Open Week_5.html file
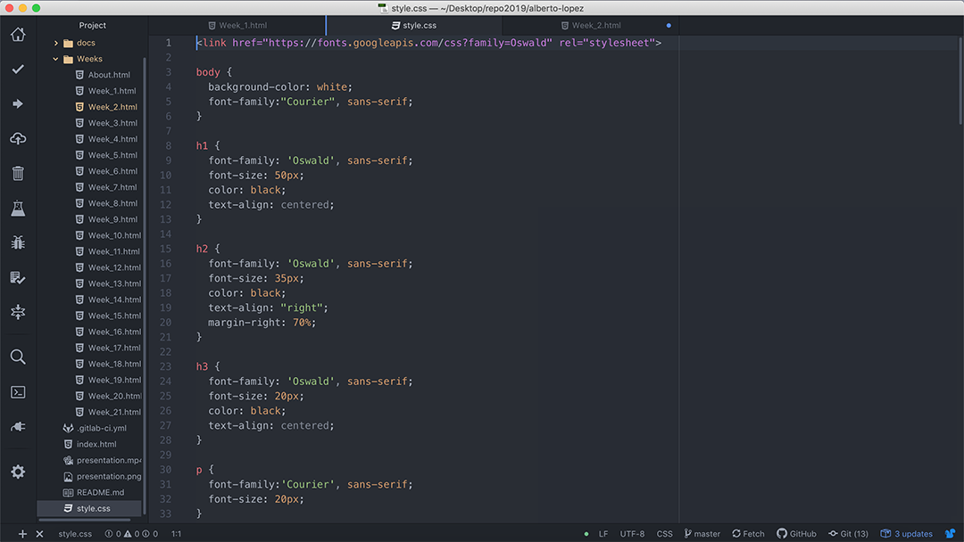 [105, 155]
